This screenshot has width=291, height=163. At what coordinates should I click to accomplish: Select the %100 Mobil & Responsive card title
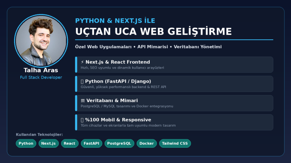pyautogui.click(x=118, y=120)
